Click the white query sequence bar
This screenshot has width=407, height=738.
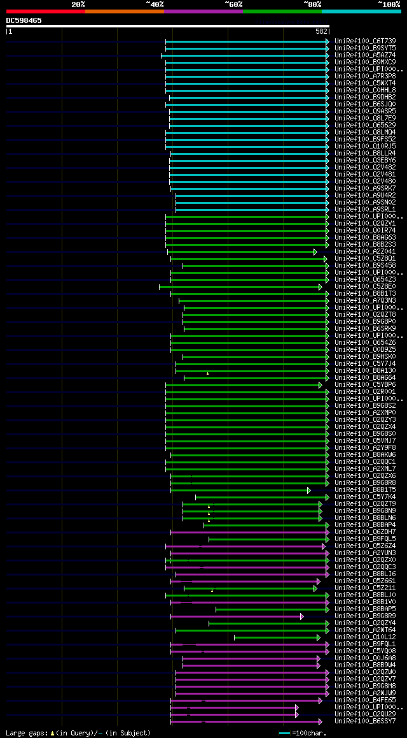(x=168, y=26)
